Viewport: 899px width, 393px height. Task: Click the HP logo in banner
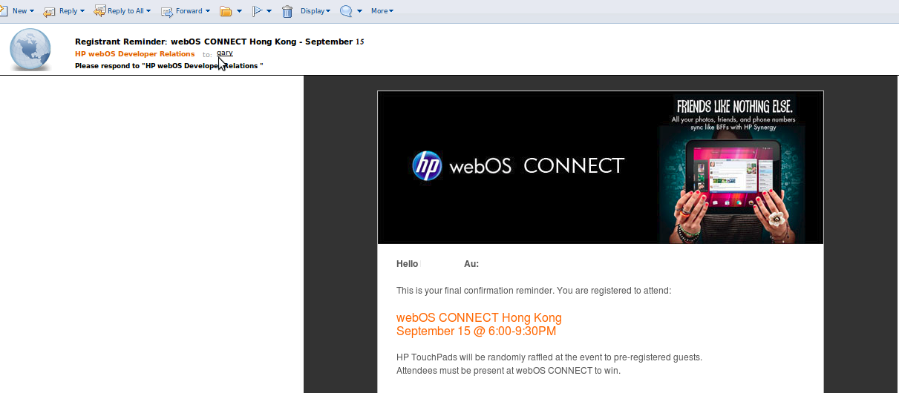click(427, 166)
